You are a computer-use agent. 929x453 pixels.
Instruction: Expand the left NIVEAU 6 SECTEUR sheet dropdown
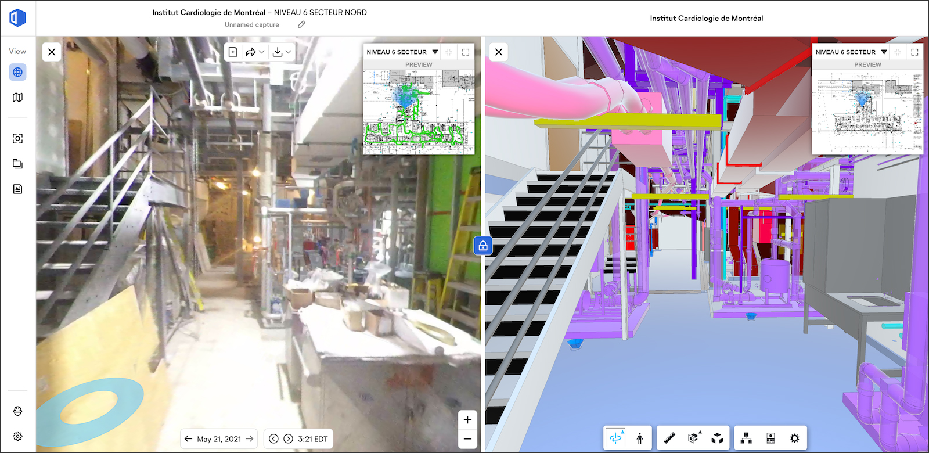tap(402, 52)
